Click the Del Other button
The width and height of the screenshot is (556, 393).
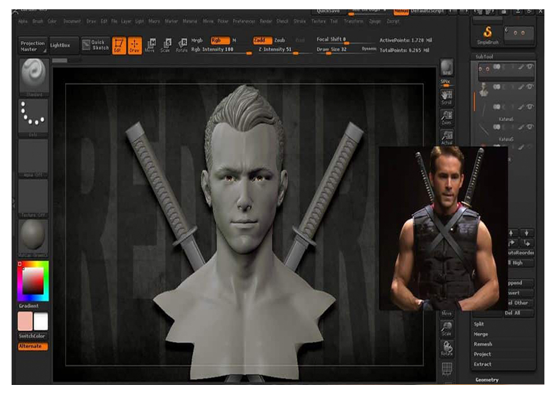[520, 303]
